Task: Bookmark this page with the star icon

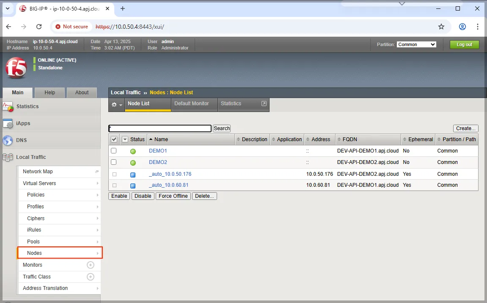Action: click(x=441, y=27)
